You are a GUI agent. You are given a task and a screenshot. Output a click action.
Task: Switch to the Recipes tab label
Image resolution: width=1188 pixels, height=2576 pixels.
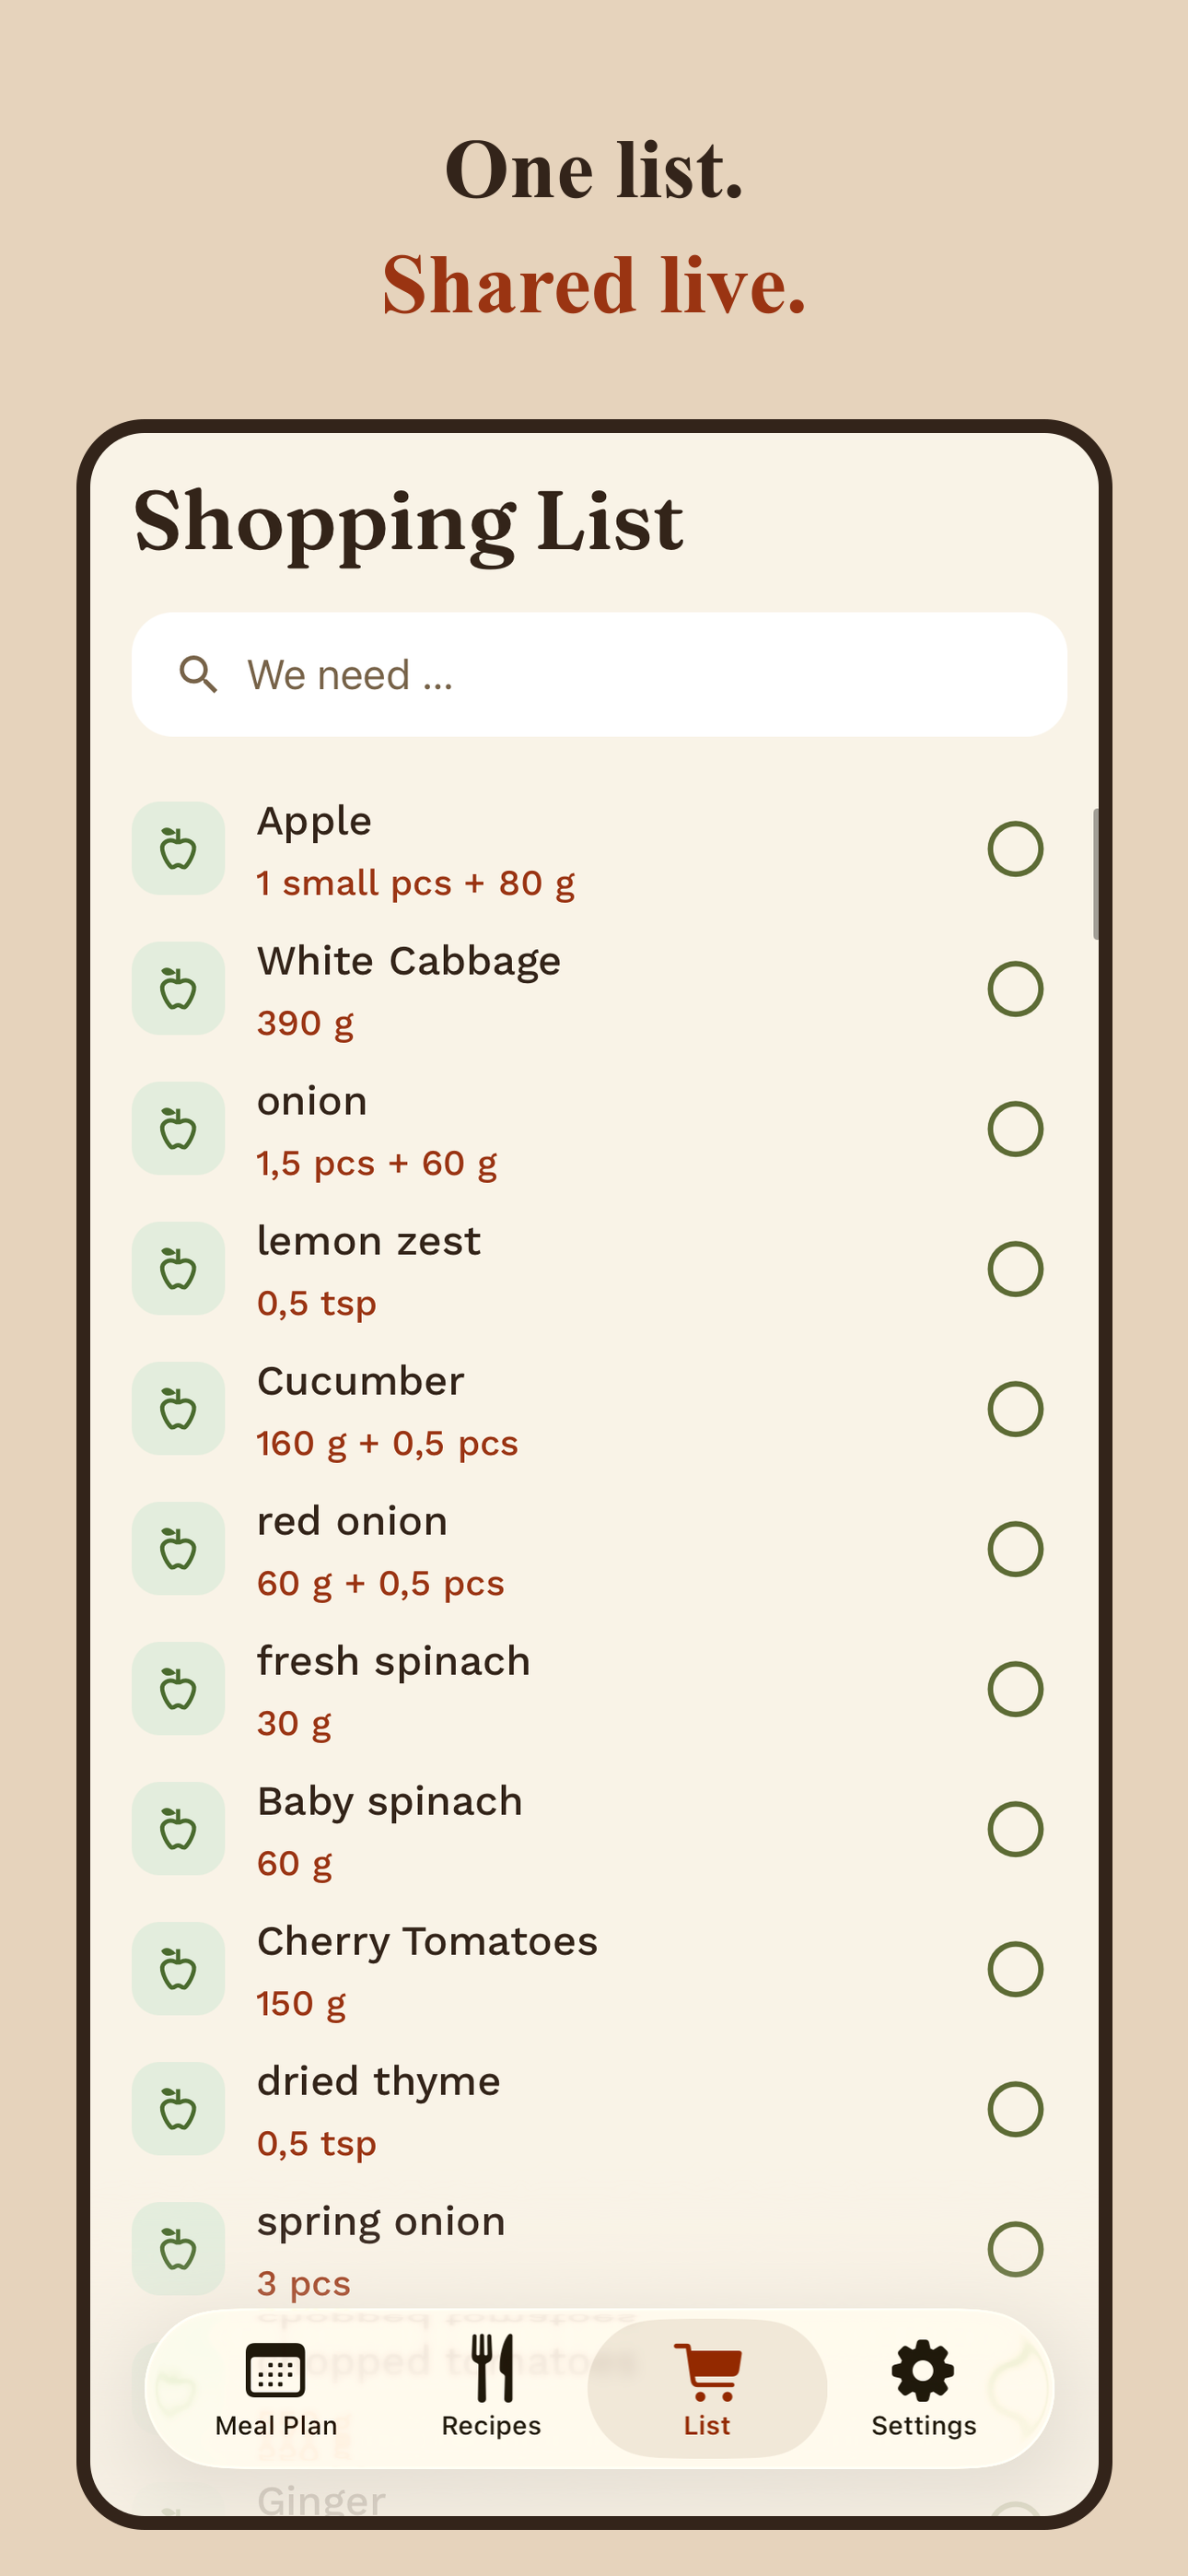[x=491, y=2425]
